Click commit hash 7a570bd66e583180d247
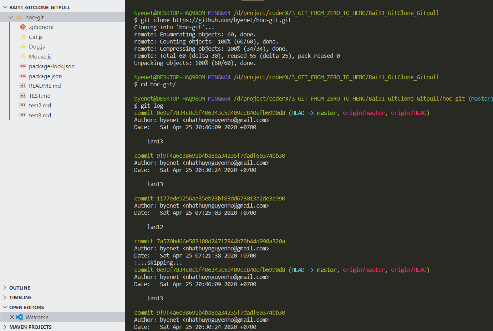The width and height of the screenshot is (493, 331). (221, 241)
